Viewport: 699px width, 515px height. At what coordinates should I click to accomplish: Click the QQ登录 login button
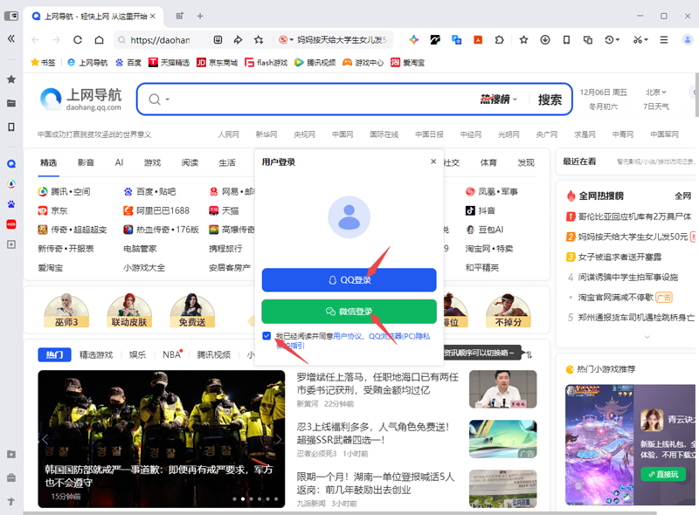click(349, 279)
